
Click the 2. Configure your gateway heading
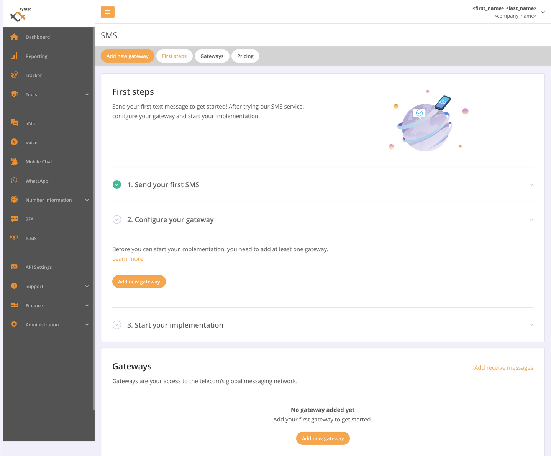pyautogui.click(x=171, y=219)
